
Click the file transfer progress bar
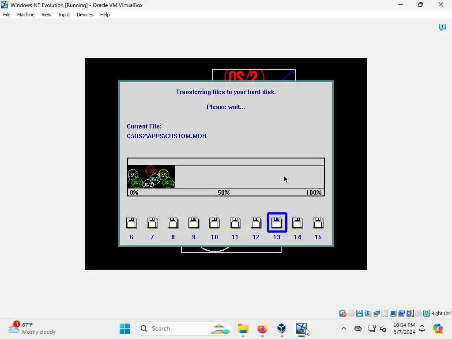point(226,177)
